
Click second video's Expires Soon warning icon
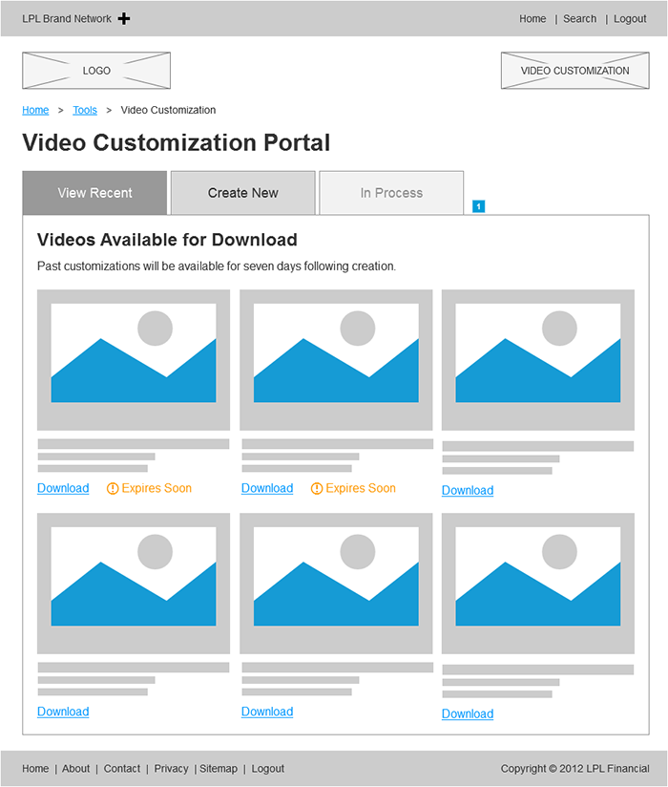317,488
